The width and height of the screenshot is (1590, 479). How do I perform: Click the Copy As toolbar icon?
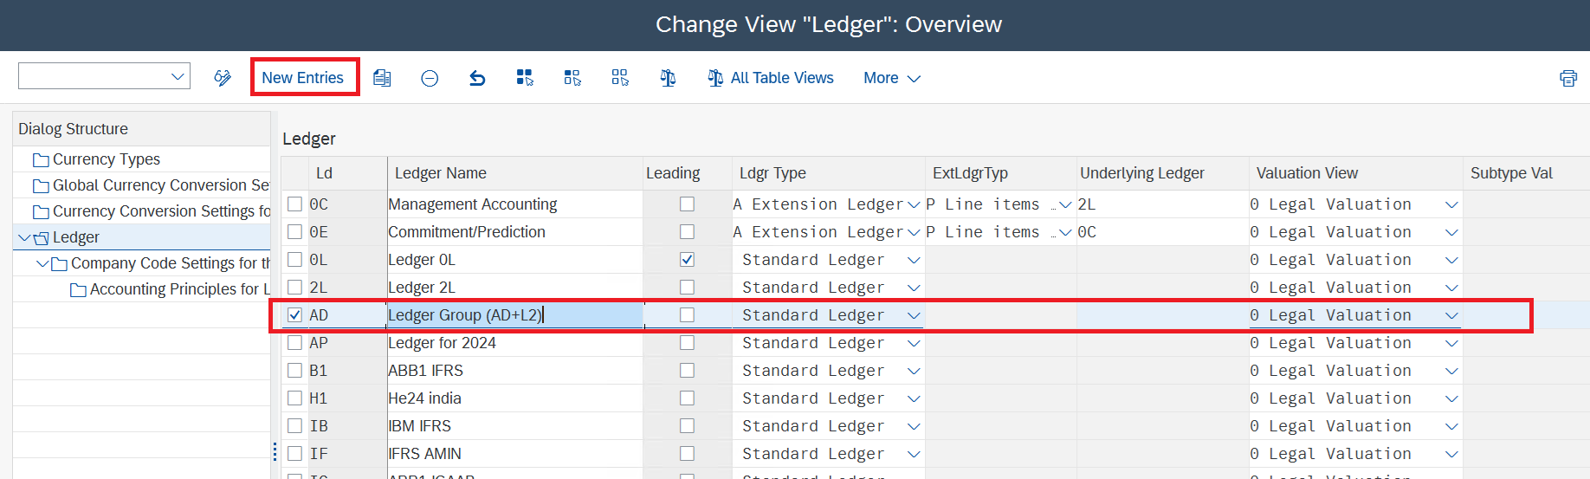tap(382, 78)
